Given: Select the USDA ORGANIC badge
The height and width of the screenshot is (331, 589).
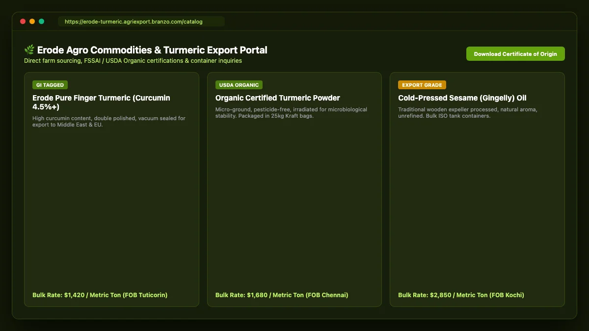Looking at the screenshot, I should coord(239,85).
